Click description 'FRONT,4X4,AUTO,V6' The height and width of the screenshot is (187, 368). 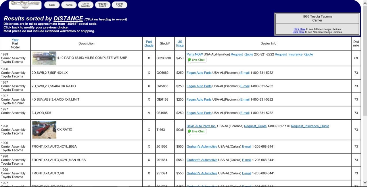pos(48,173)
